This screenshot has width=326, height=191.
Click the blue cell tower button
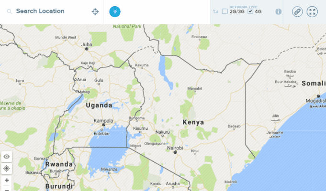pos(115,11)
